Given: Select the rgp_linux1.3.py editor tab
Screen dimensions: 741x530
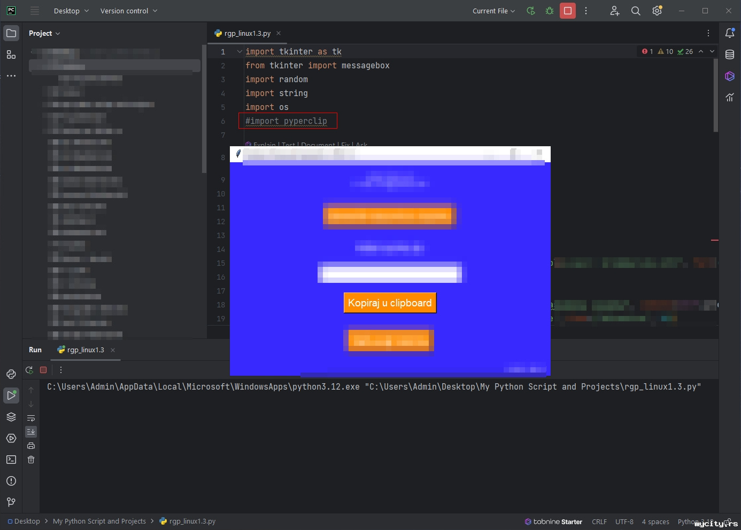Looking at the screenshot, I should coord(248,33).
